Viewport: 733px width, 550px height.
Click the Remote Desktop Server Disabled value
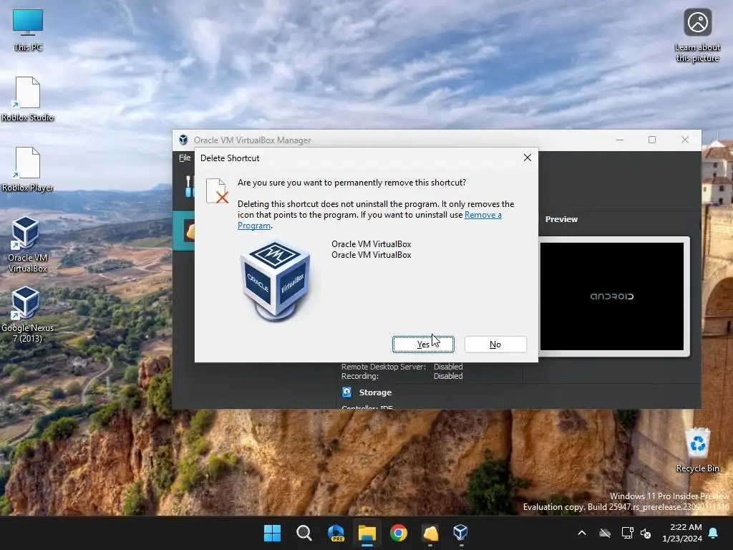tap(448, 367)
